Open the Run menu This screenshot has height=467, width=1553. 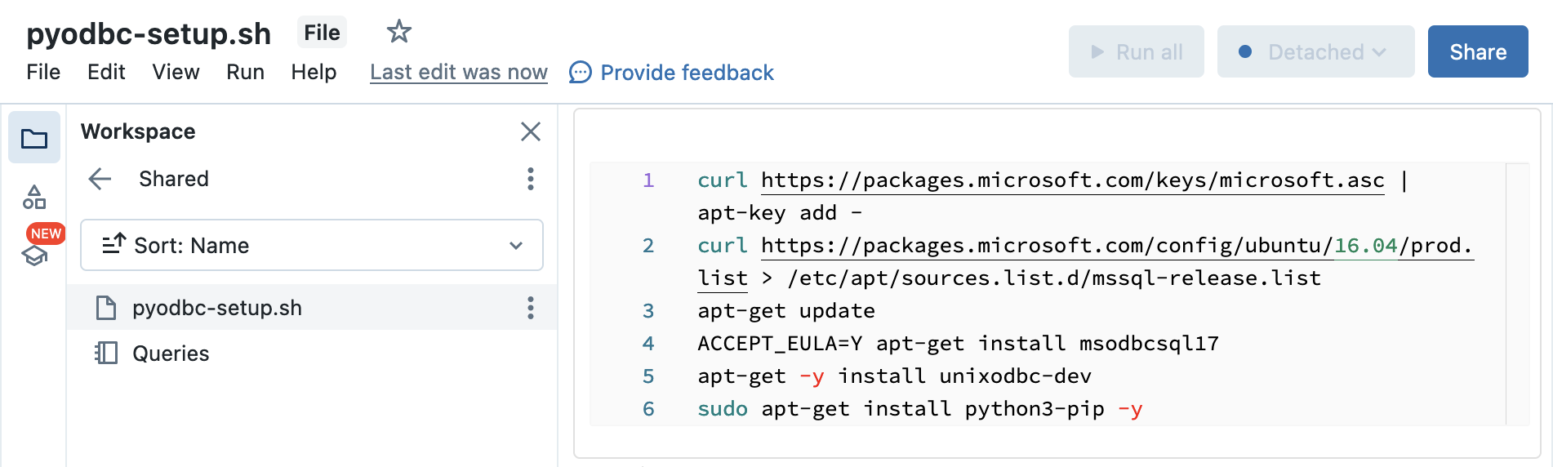pos(245,73)
